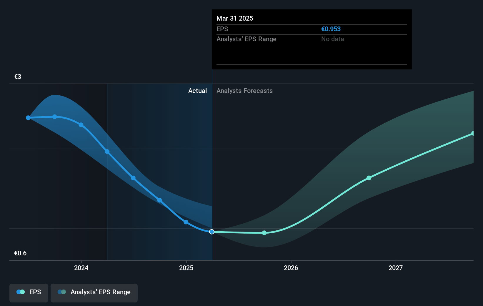Click the 'Analysts Forecasts' label
Viewport: 483px width, 306px height.
[244, 91]
